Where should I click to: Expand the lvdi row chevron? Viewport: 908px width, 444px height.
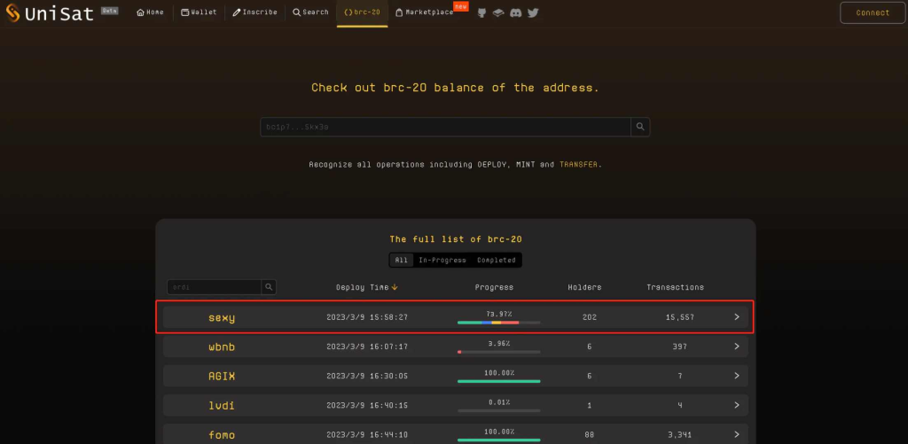737,405
